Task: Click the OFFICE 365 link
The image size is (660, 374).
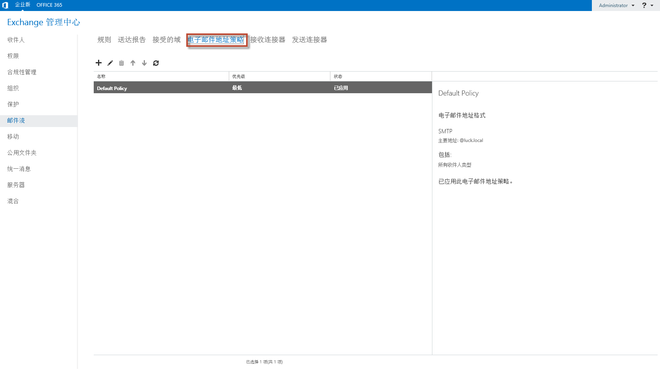Action: point(49,5)
